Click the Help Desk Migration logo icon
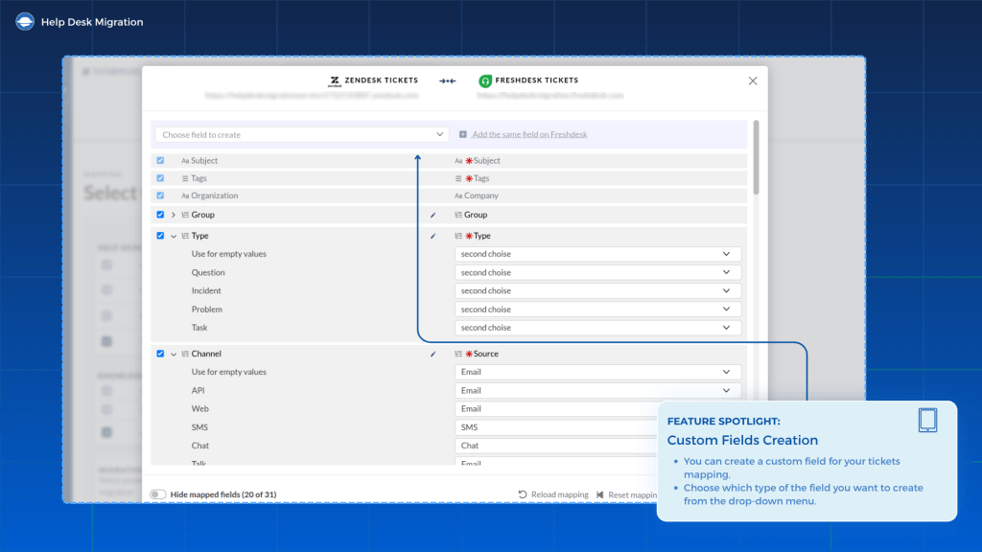 24,22
